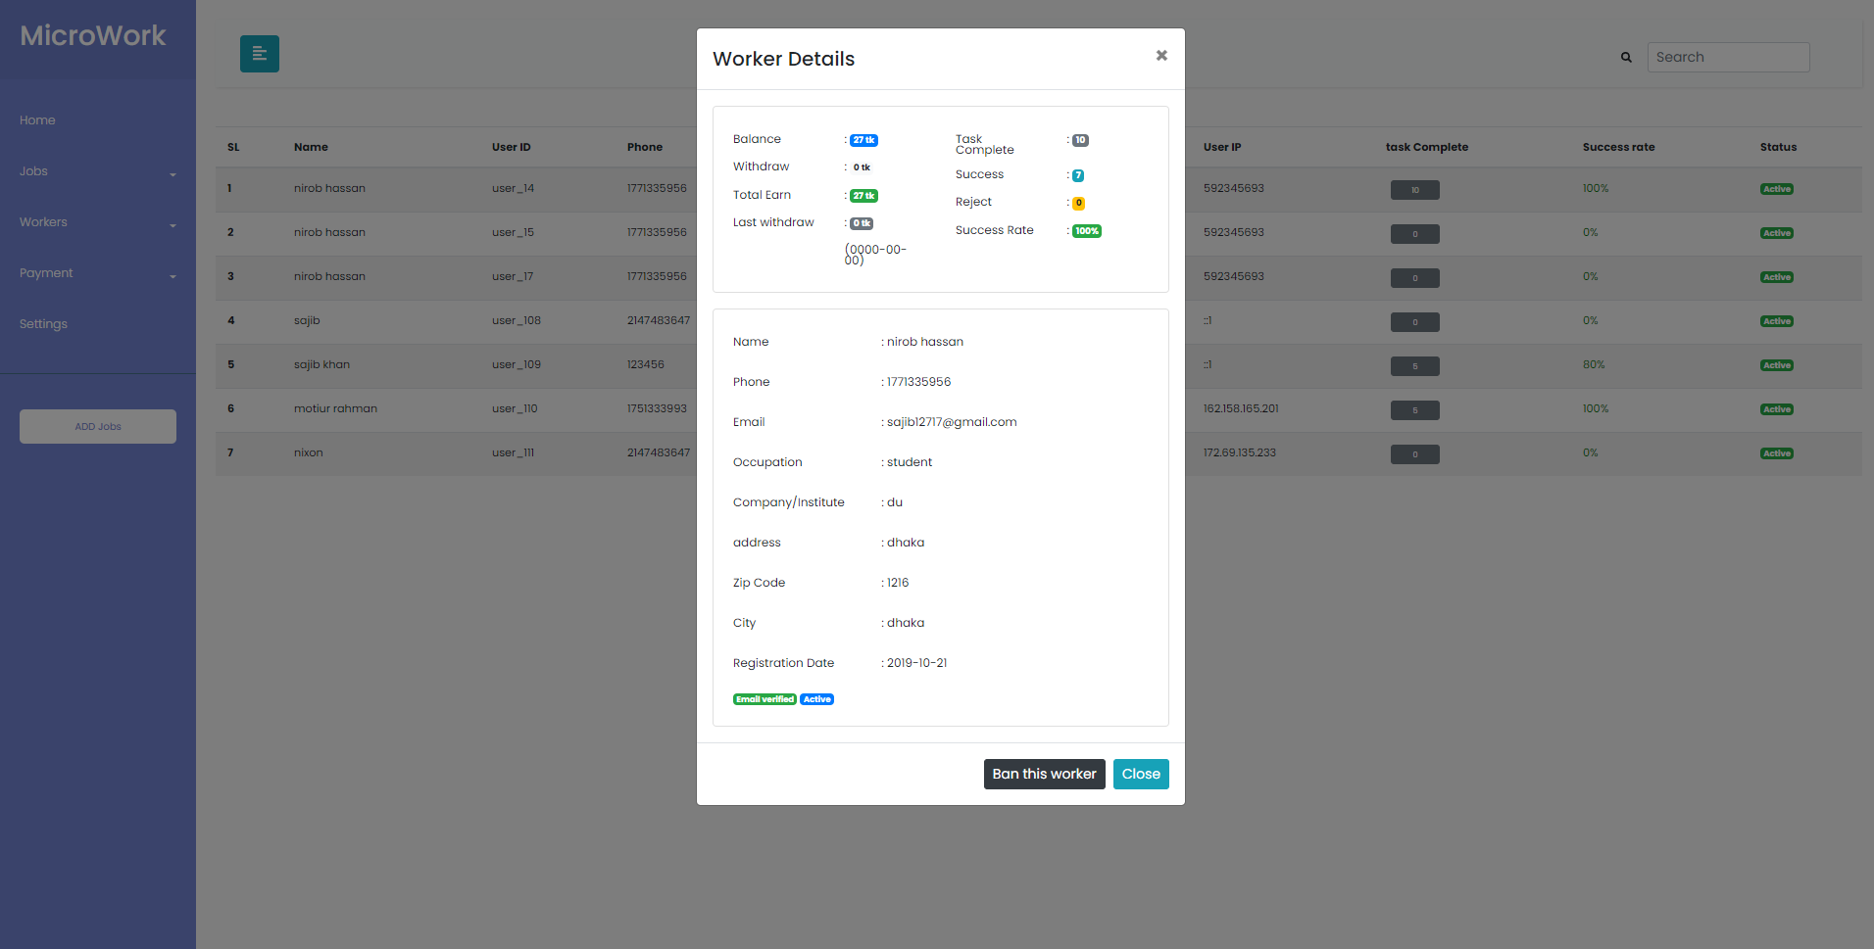Click the 80% success rate value
Viewport: 1874px width, 949px height.
pos(1594,364)
